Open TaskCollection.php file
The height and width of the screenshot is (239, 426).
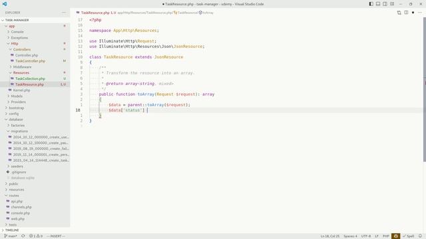30,78
